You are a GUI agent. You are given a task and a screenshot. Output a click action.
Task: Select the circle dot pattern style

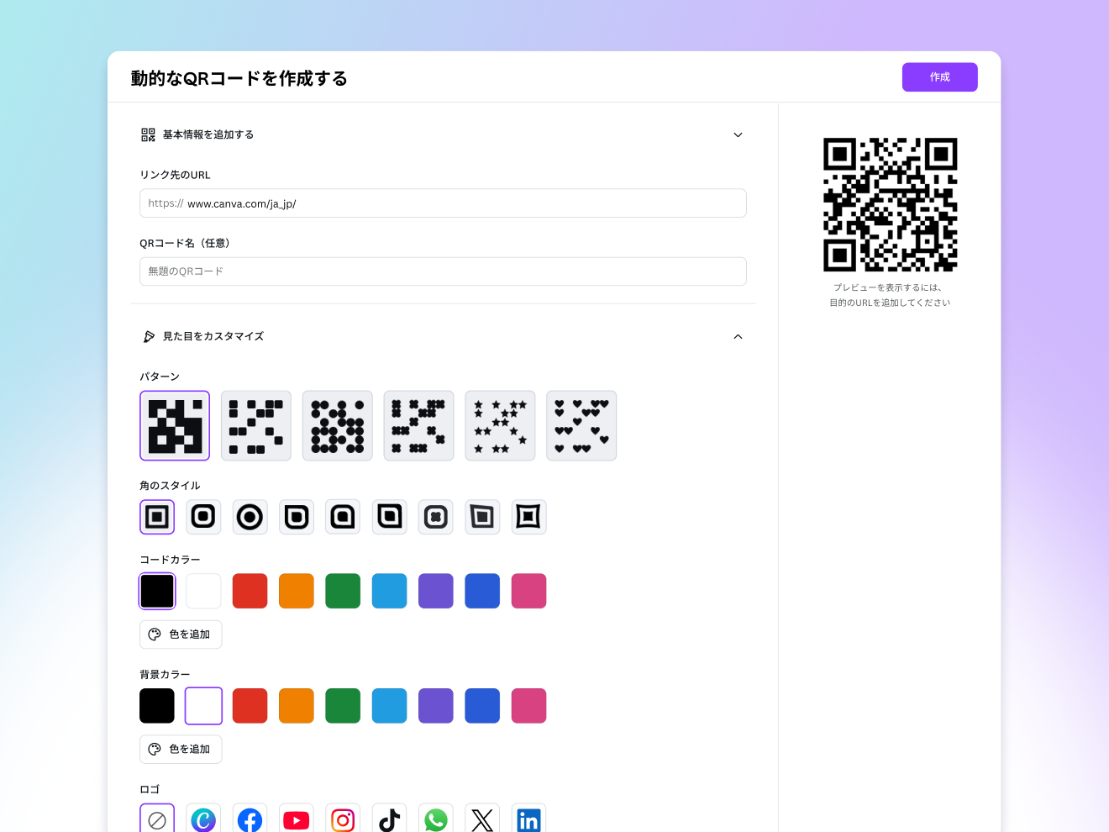click(x=337, y=425)
